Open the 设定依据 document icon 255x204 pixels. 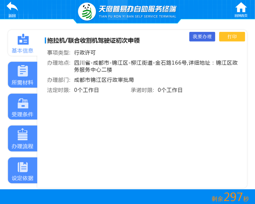(x=23, y=167)
